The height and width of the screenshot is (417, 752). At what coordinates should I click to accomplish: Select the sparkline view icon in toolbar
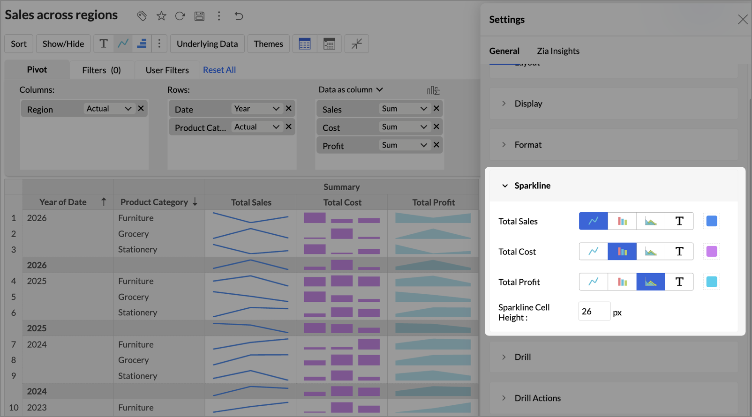(x=123, y=44)
